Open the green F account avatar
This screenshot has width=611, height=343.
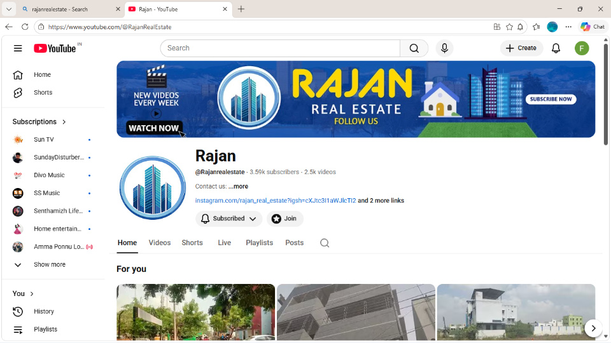click(x=581, y=48)
